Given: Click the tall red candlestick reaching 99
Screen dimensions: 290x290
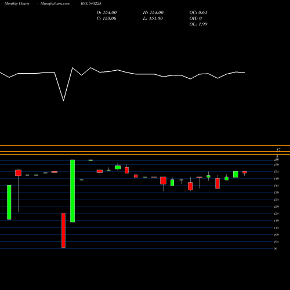Looking at the screenshot, I should 63,230.
